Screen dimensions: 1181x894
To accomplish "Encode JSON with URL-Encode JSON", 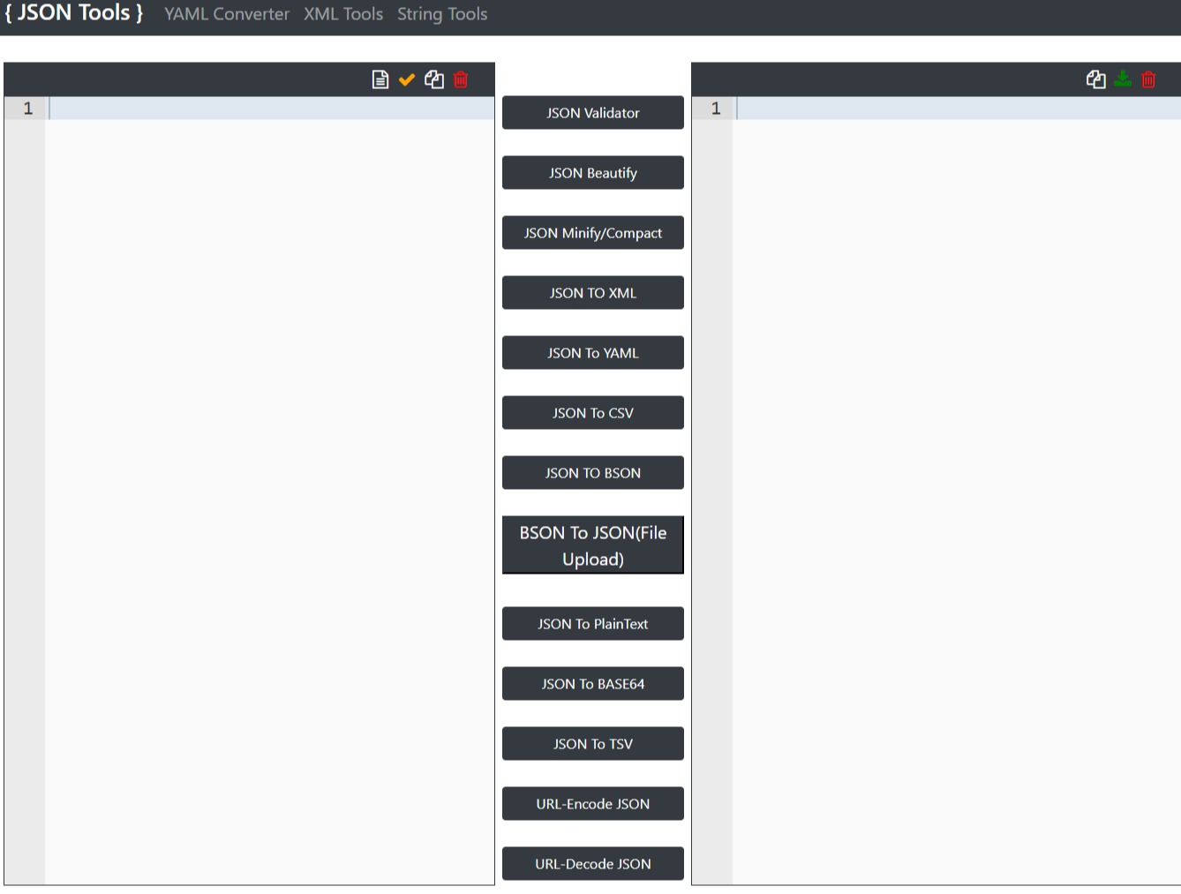I will [x=592, y=803].
